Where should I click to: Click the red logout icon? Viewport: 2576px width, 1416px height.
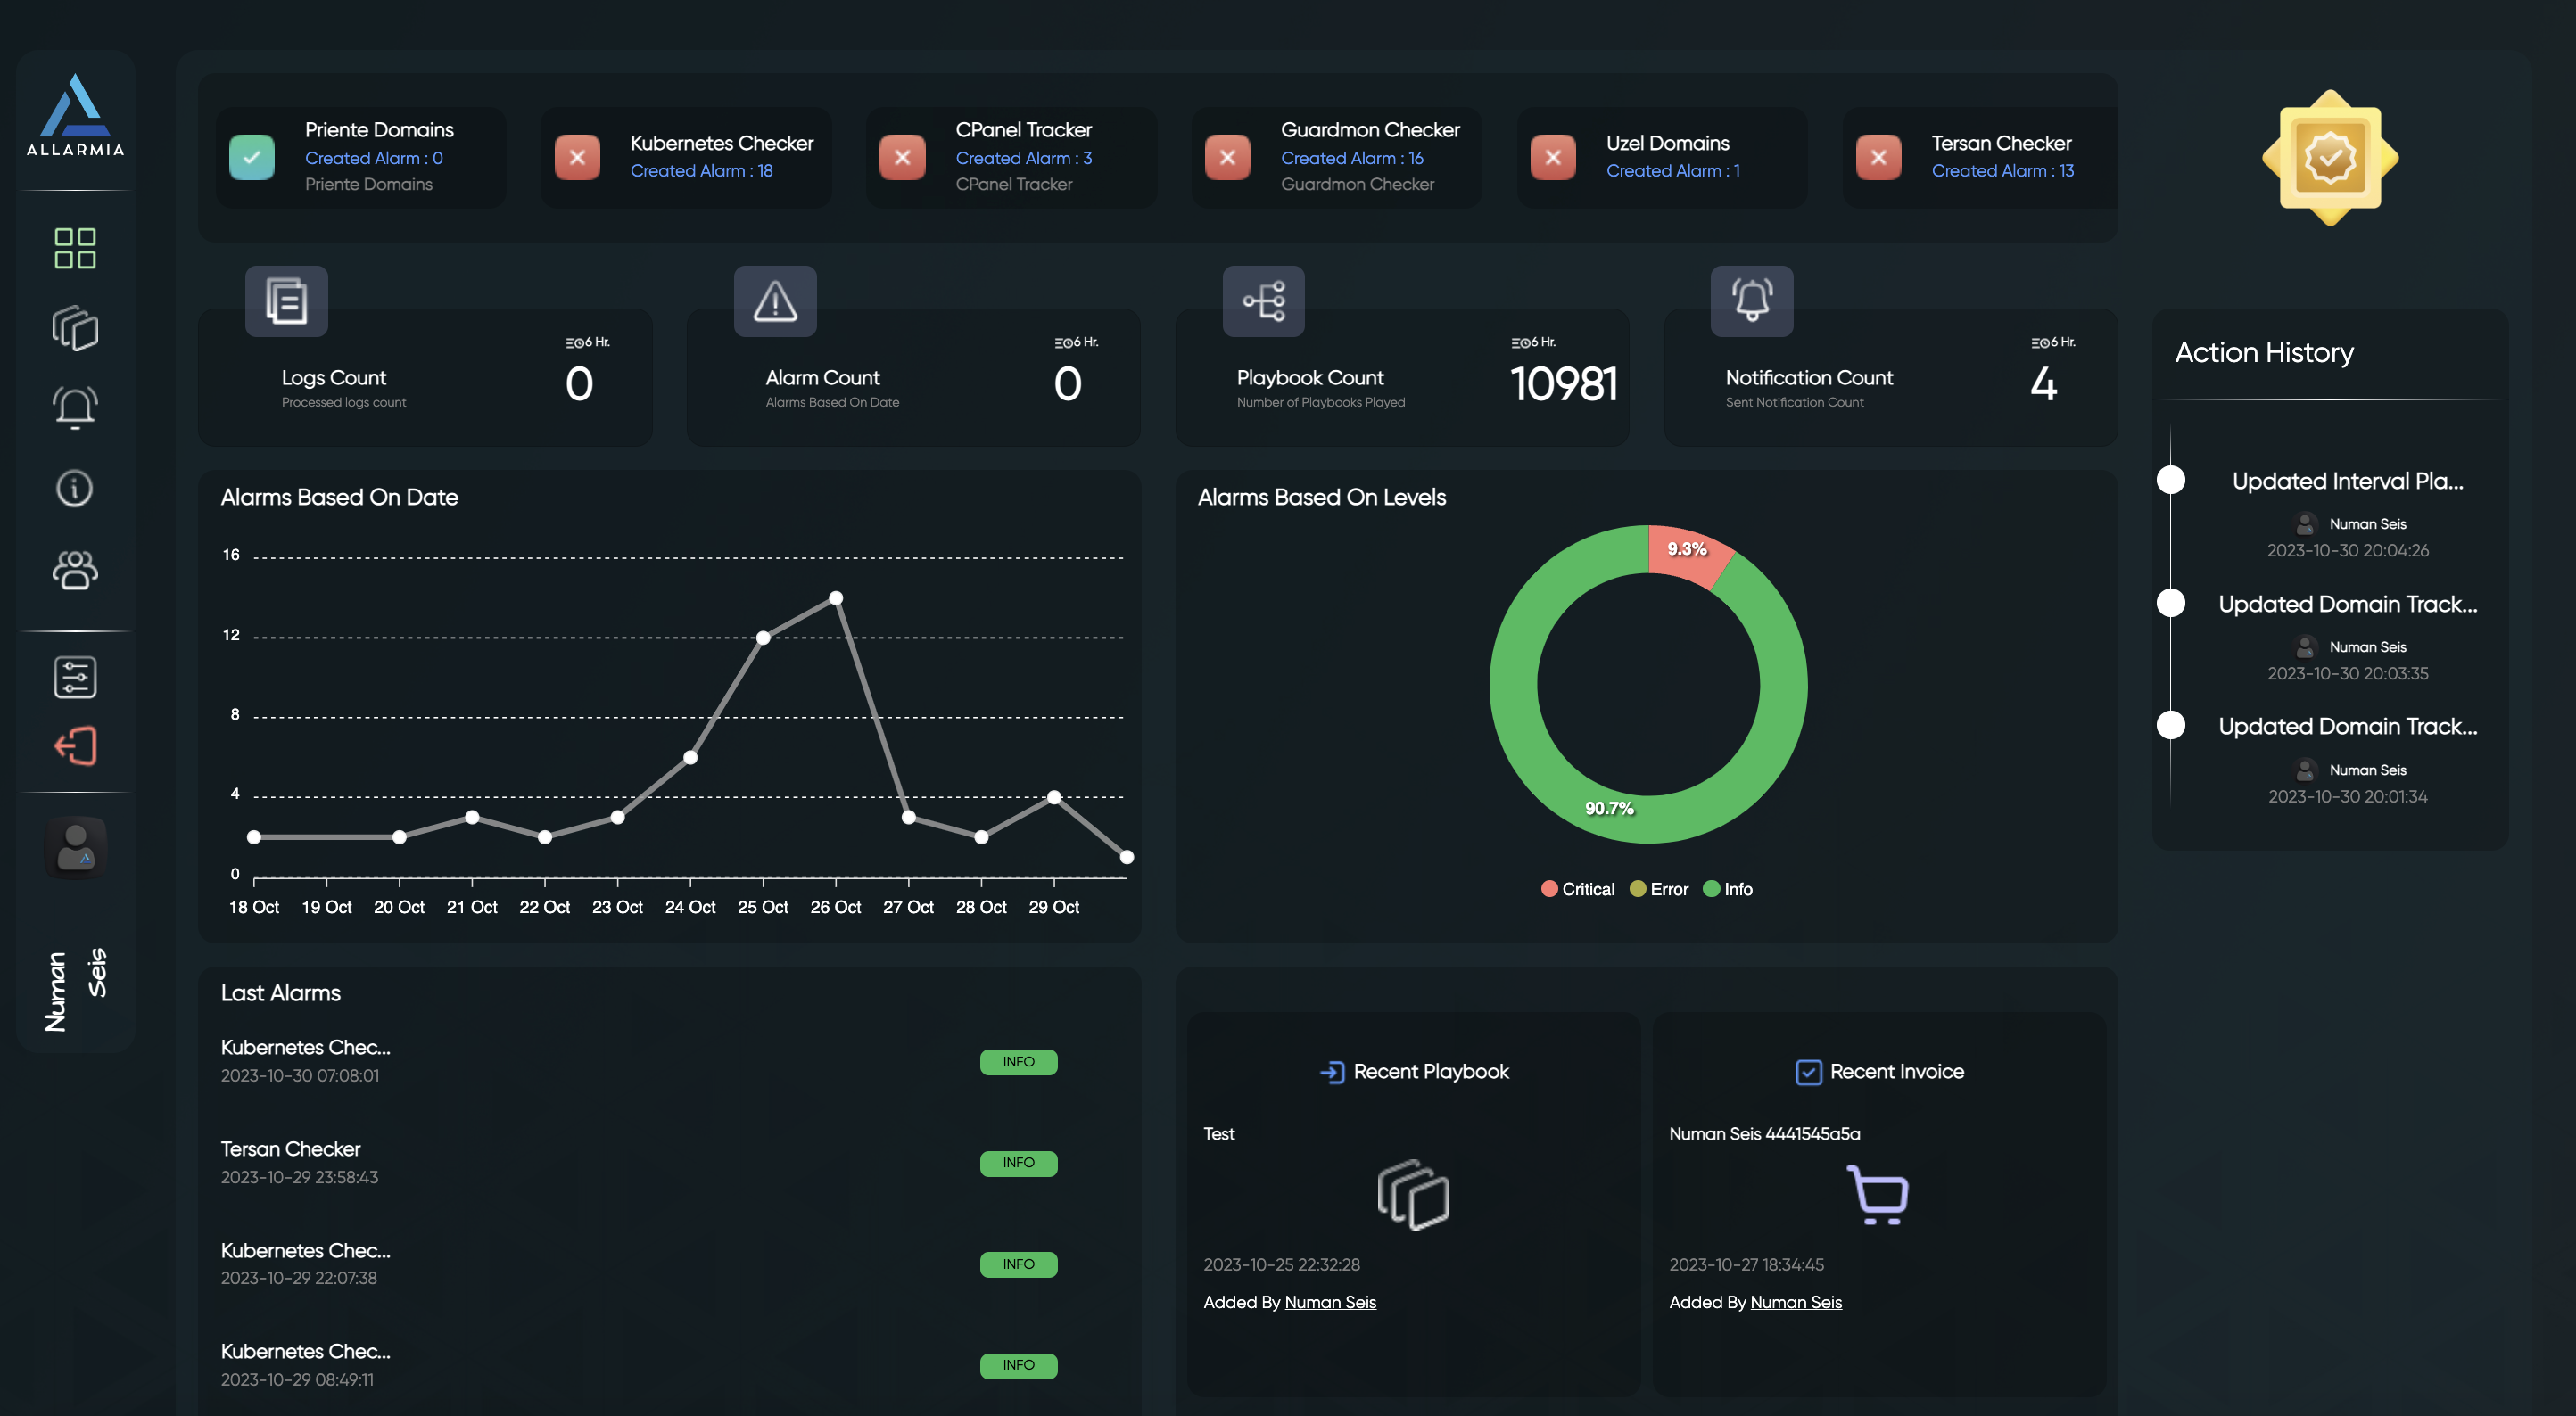(x=75, y=746)
